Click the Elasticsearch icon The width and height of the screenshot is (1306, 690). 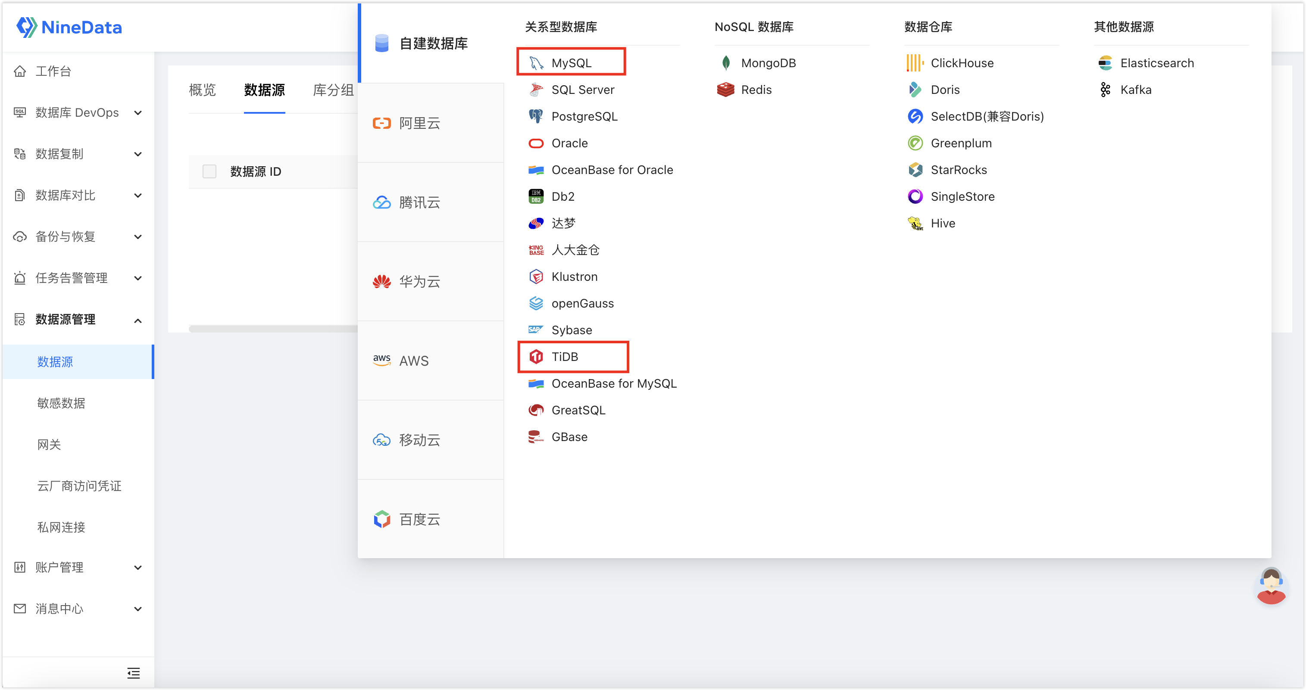(x=1105, y=63)
